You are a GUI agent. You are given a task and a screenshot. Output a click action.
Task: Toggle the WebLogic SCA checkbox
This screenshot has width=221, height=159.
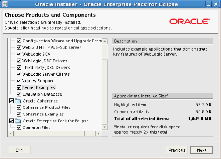point(19,54)
